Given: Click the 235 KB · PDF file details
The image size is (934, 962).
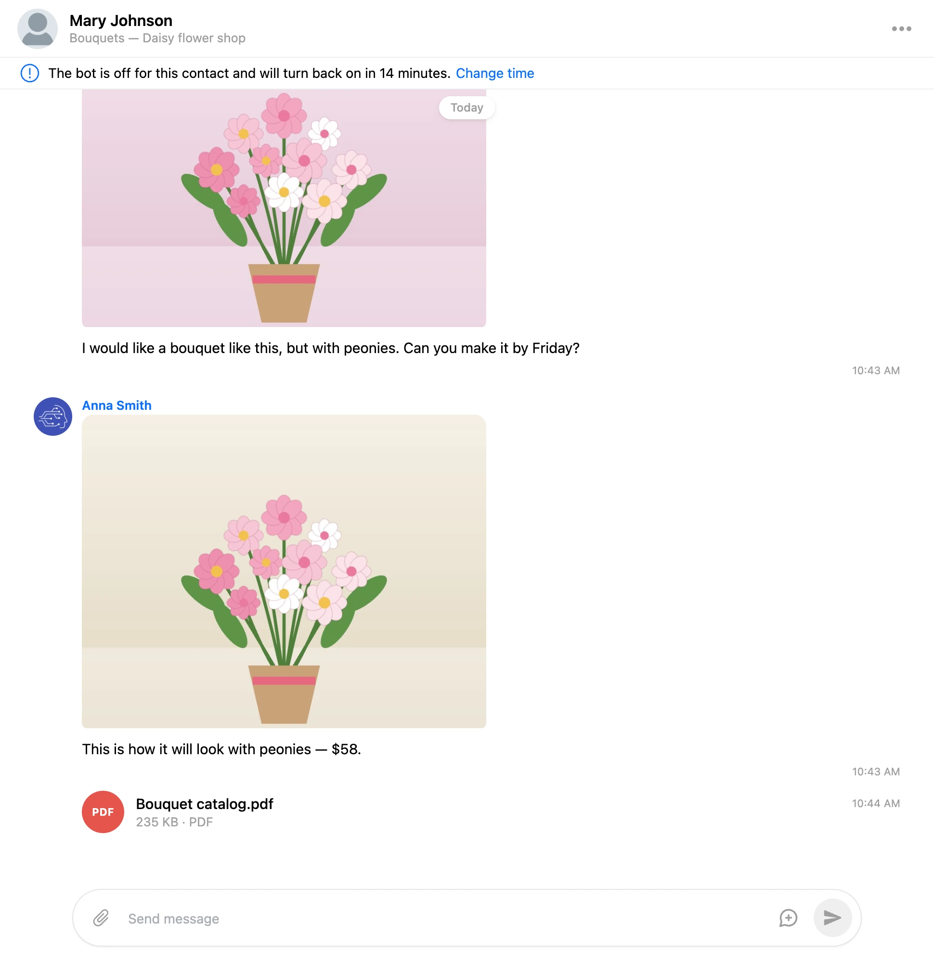Looking at the screenshot, I should [x=174, y=822].
